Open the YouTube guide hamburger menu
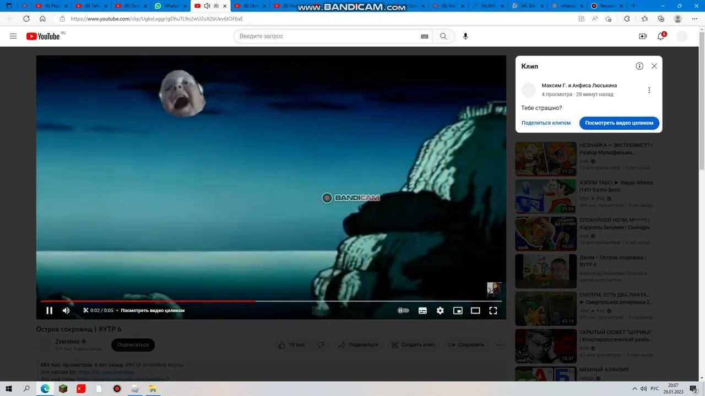 pos(13,36)
